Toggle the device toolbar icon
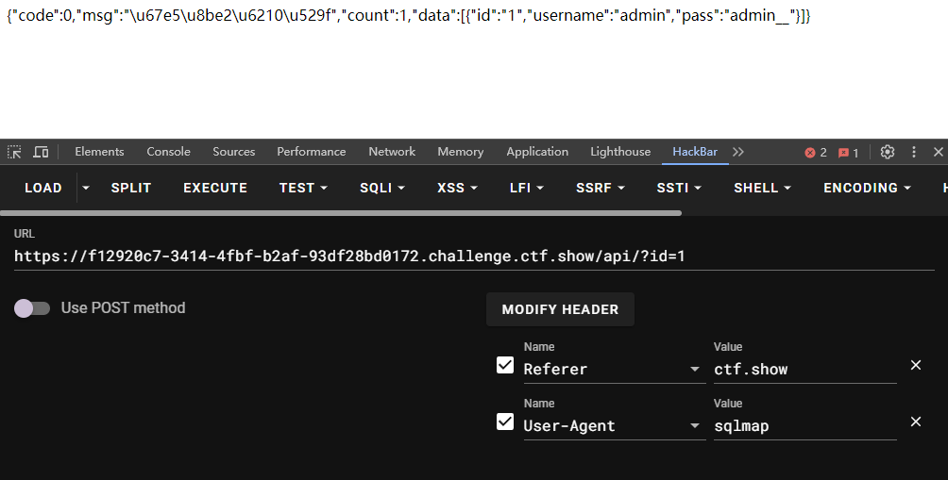948x480 pixels. (41, 152)
